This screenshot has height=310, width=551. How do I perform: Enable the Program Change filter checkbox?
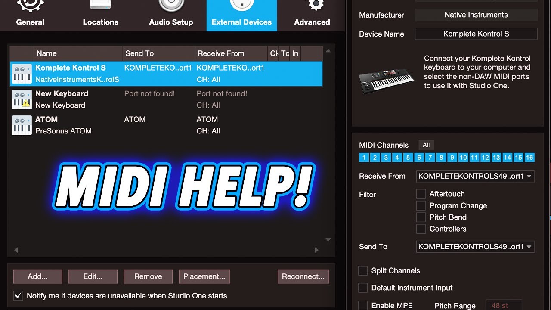click(421, 205)
